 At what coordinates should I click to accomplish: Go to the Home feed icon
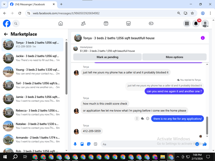pyautogui.click(x=61, y=24)
